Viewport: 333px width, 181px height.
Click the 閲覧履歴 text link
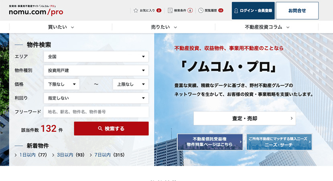211,10
